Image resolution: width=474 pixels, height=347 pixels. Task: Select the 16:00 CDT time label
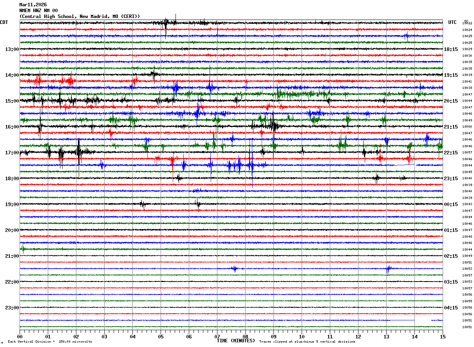(x=12, y=127)
